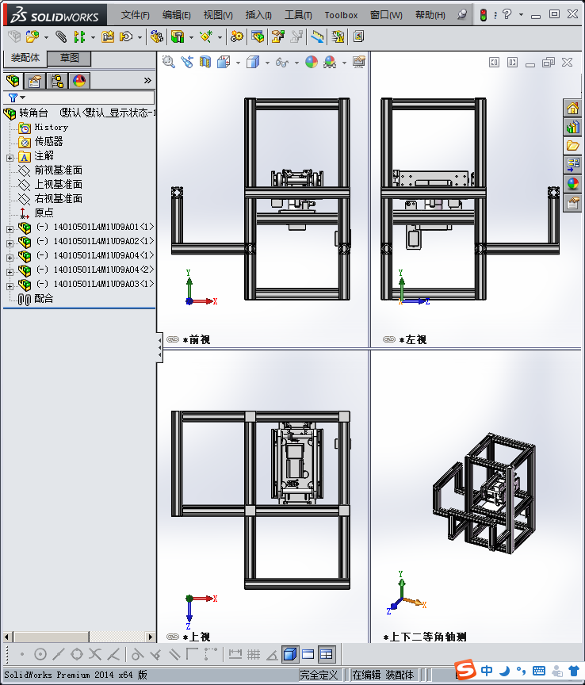
Task: Open the 工具(T) menu
Action: point(298,15)
